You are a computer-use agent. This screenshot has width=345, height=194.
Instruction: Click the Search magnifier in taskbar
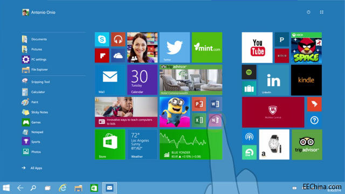coord(33,188)
